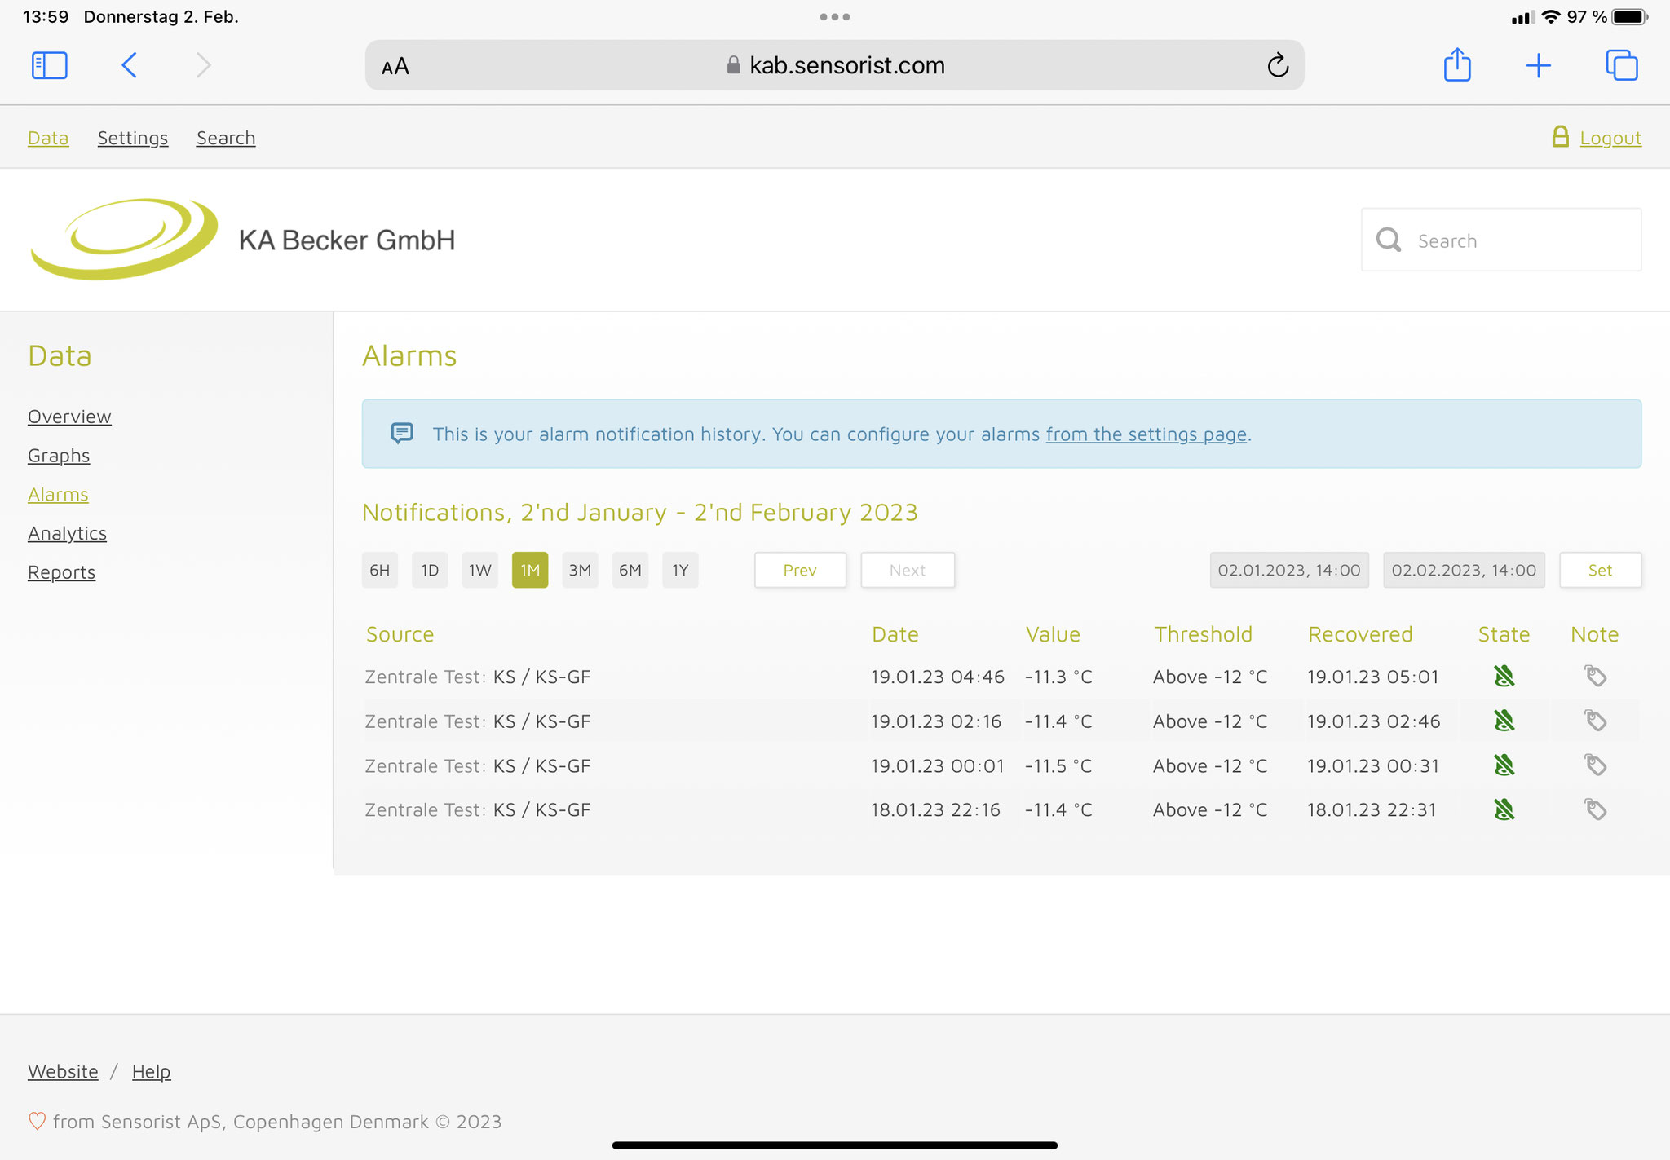1670x1160 pixels.
Task: Switch range to 3M
Action: point(580,570)
